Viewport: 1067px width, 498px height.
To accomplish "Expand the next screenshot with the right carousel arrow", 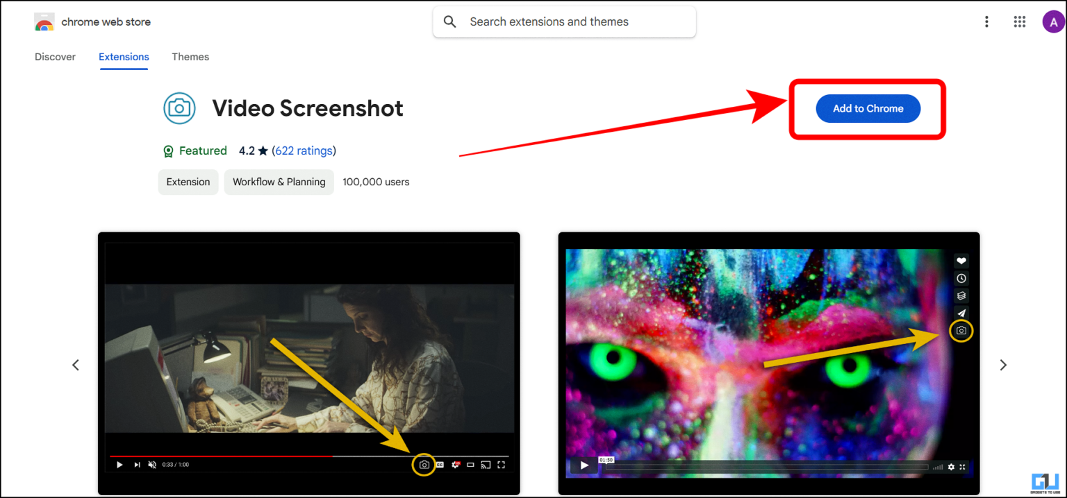I will click(1003, 364).
